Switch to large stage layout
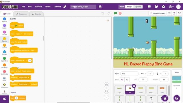The height and width of the screenshot is (103, 183). (x=174, y=13)
